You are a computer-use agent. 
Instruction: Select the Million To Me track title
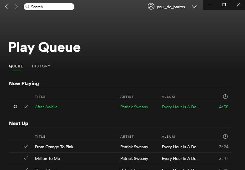(x=47, y=159)
